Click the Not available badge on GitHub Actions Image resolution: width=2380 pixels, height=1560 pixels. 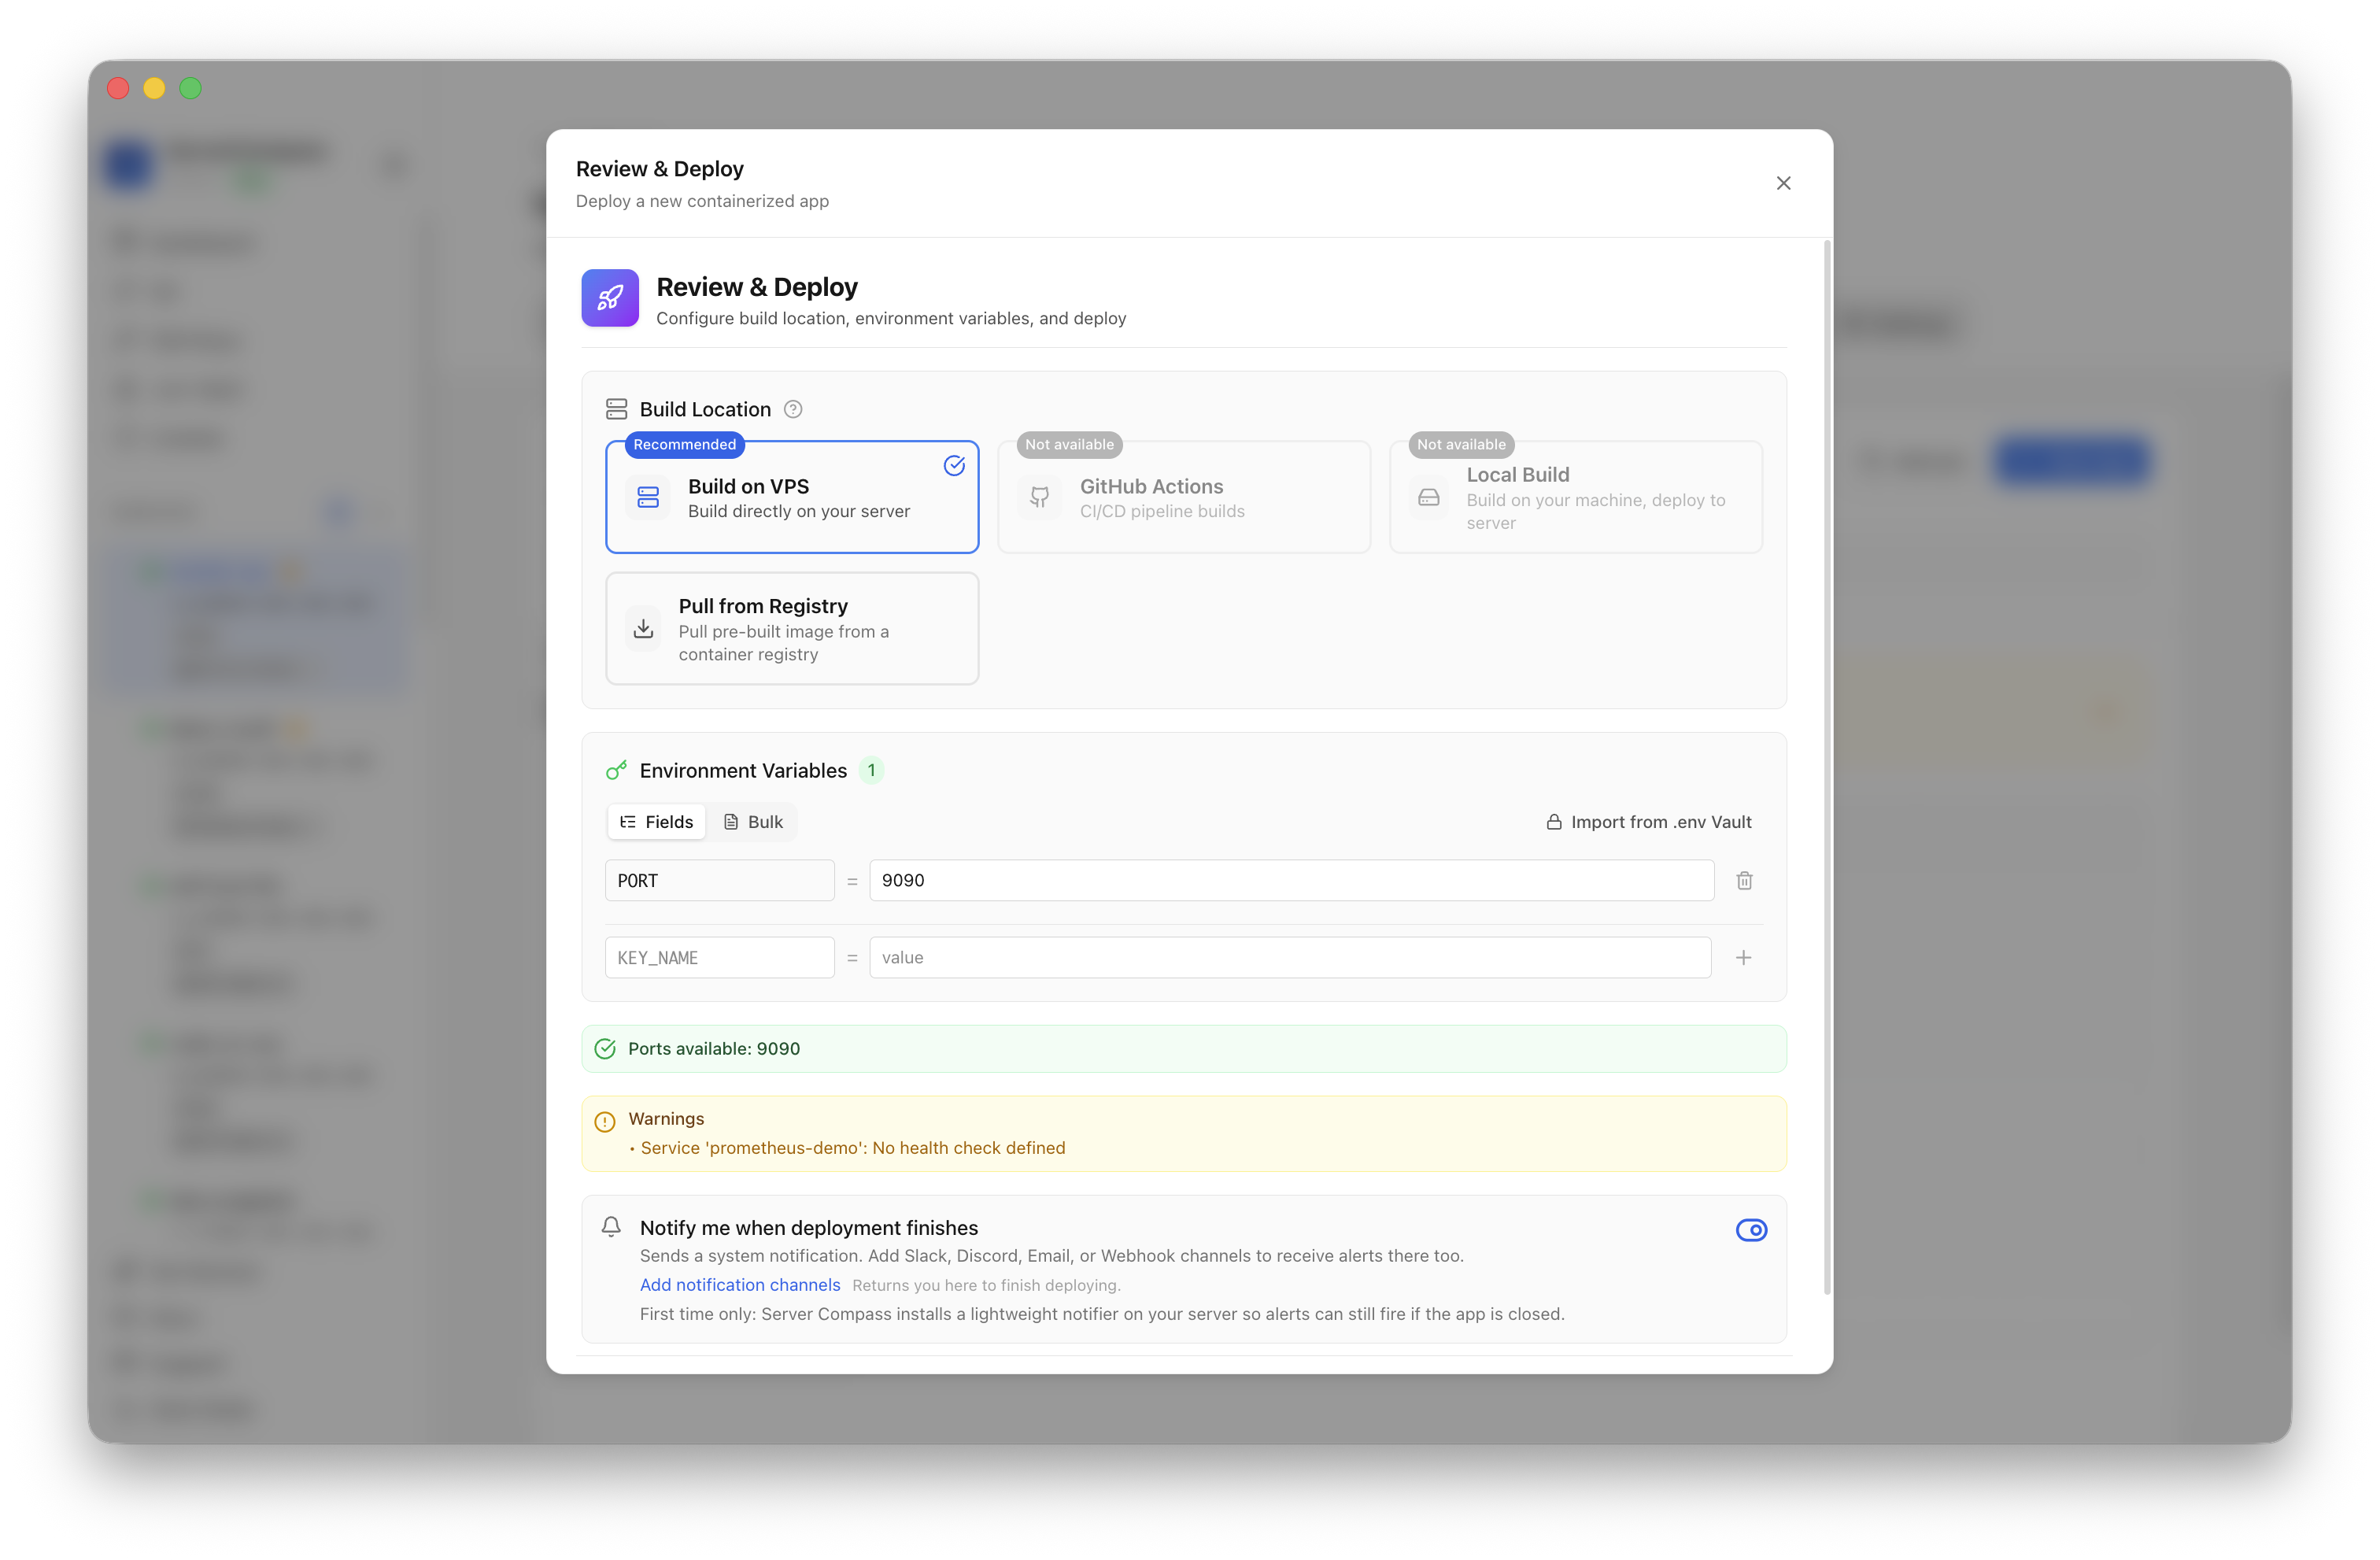coord(1069,445)
